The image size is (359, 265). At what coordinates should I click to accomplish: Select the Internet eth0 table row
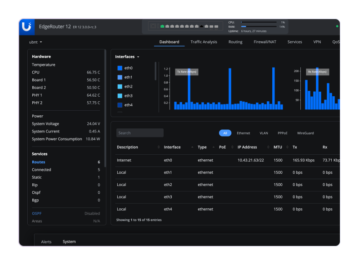(x=228, y=161)
